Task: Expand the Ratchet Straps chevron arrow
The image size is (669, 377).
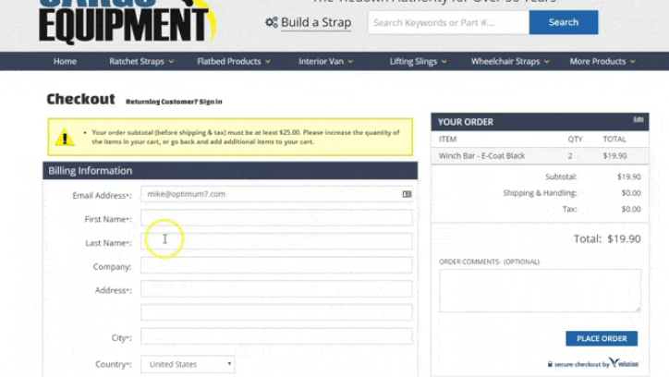Action: [x=171, y=62]
